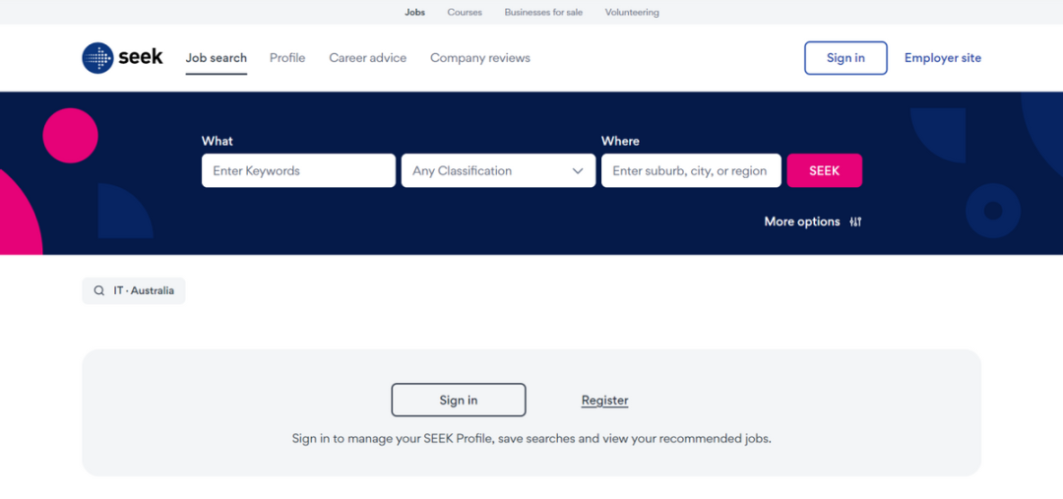Show More options for search
The width and height of the screenshot is (1063, 499).
coord(813,221)
